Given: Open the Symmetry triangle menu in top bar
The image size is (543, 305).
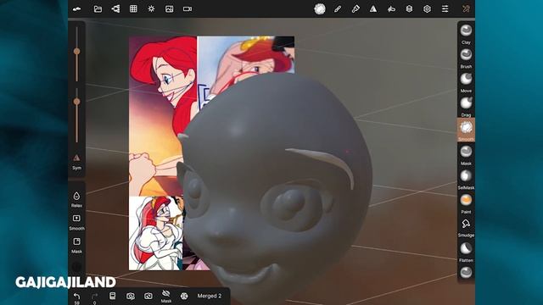Looking at the screenshot, I should [373, 9].
